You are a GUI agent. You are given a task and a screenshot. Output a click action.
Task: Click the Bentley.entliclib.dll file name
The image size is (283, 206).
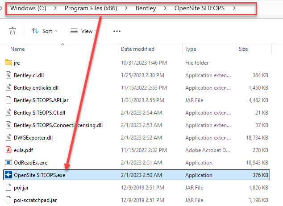pyautogui.click(x=36, y=88)
